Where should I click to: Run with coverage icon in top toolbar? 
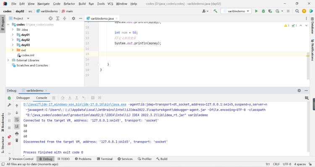(270, 11)
